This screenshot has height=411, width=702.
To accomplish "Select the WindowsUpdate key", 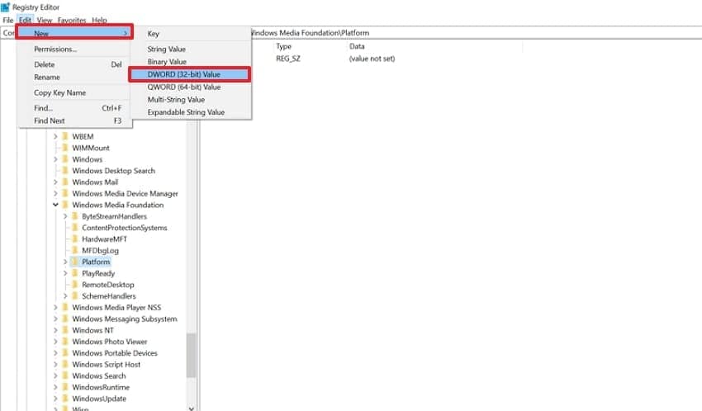I will pyautogui.click(x=99, y=399).
